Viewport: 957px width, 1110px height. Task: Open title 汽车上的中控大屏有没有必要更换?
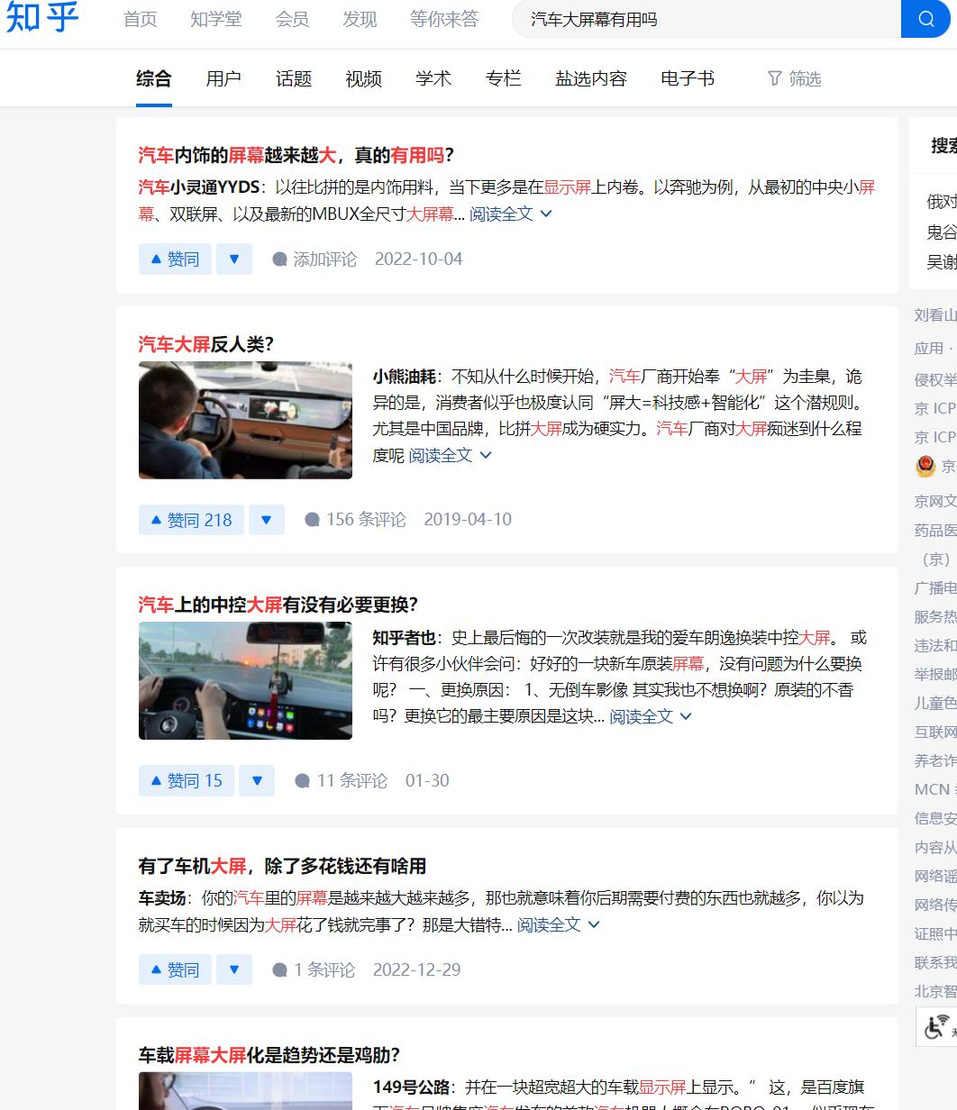point(278,605)
